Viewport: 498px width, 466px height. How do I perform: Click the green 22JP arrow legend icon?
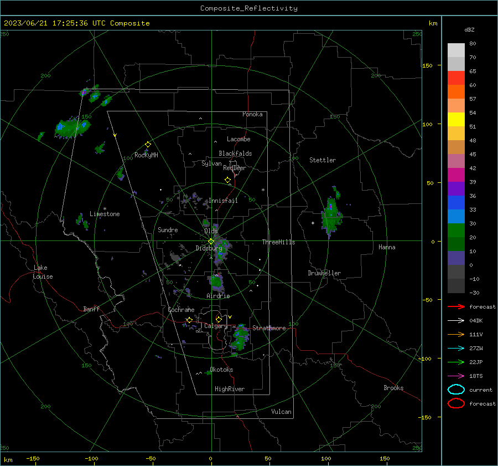[456, 362]
